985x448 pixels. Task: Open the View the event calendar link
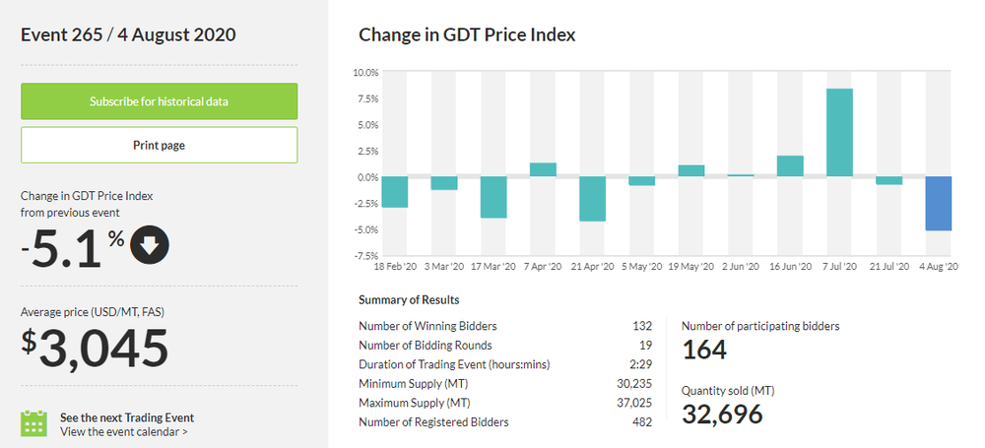click(124, 431)
